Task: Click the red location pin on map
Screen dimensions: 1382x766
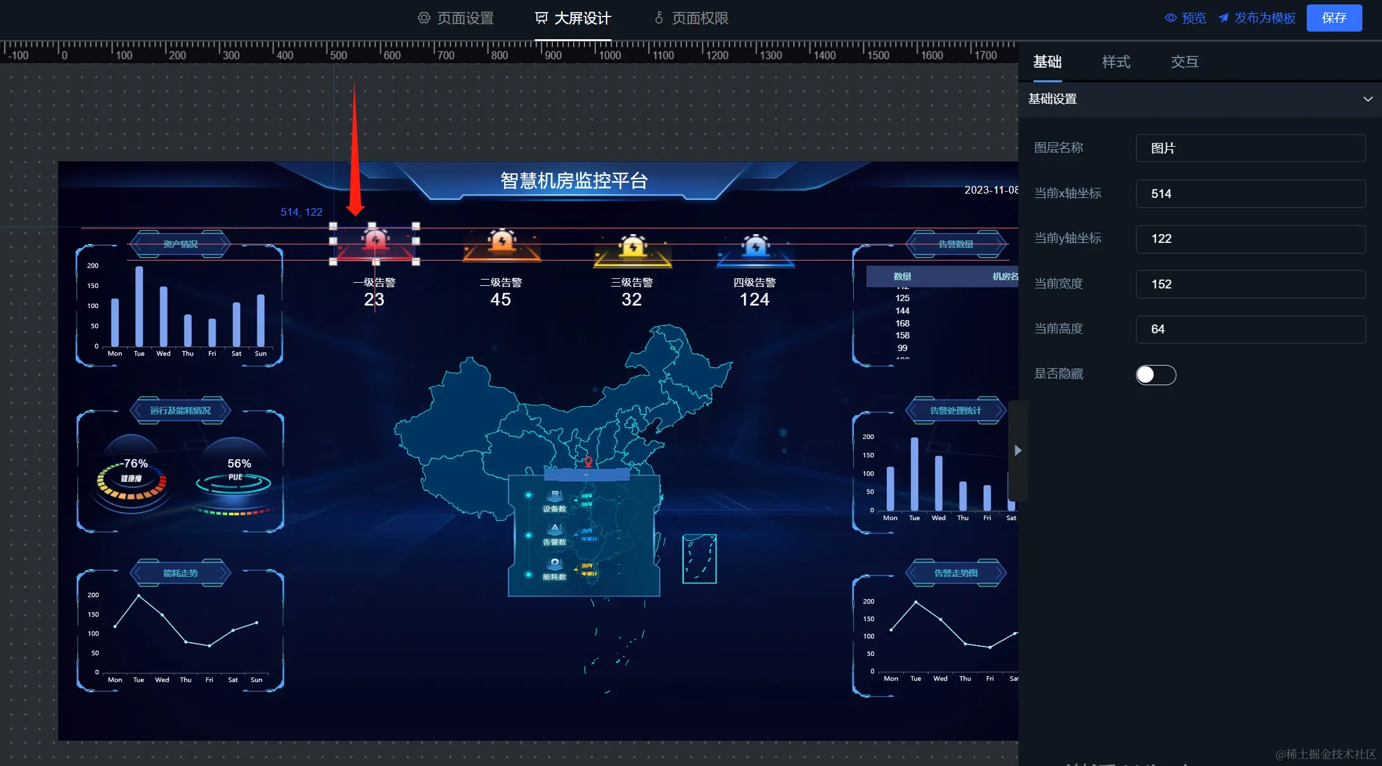Action: click(x=588, y=462)
